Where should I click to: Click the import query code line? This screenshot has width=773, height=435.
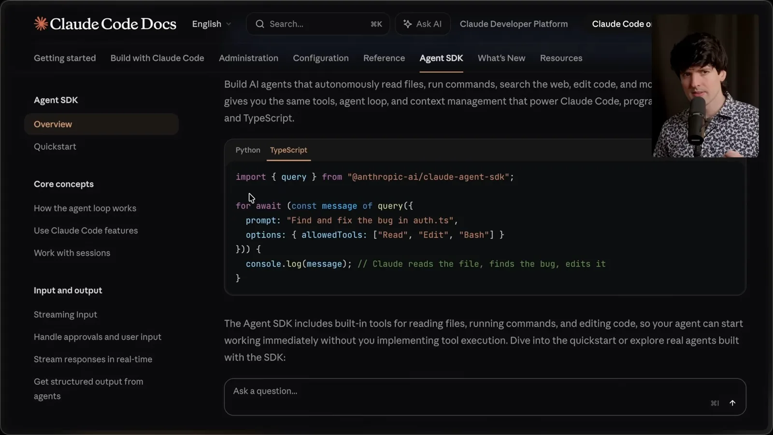click(375, 177)
